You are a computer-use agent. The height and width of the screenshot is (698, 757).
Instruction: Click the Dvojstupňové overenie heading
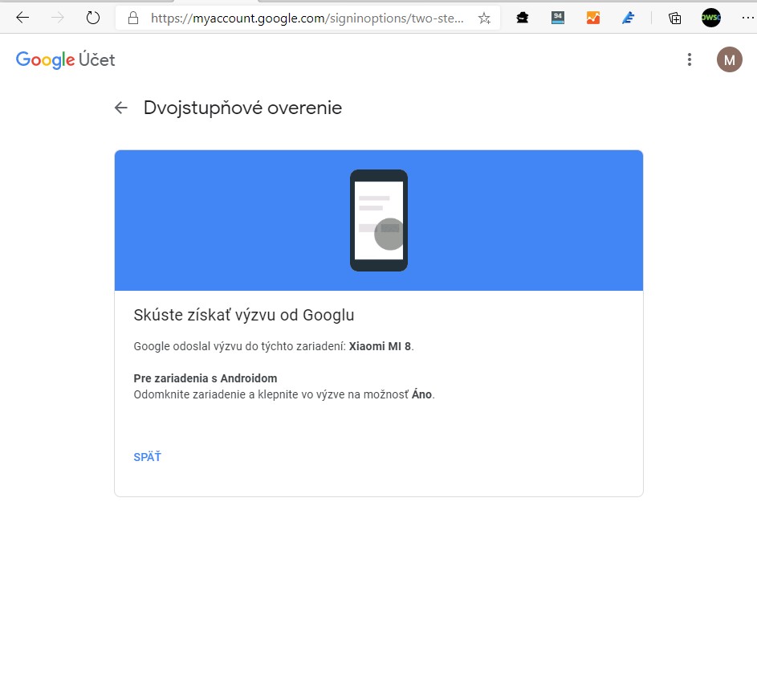tap(243, 108)
